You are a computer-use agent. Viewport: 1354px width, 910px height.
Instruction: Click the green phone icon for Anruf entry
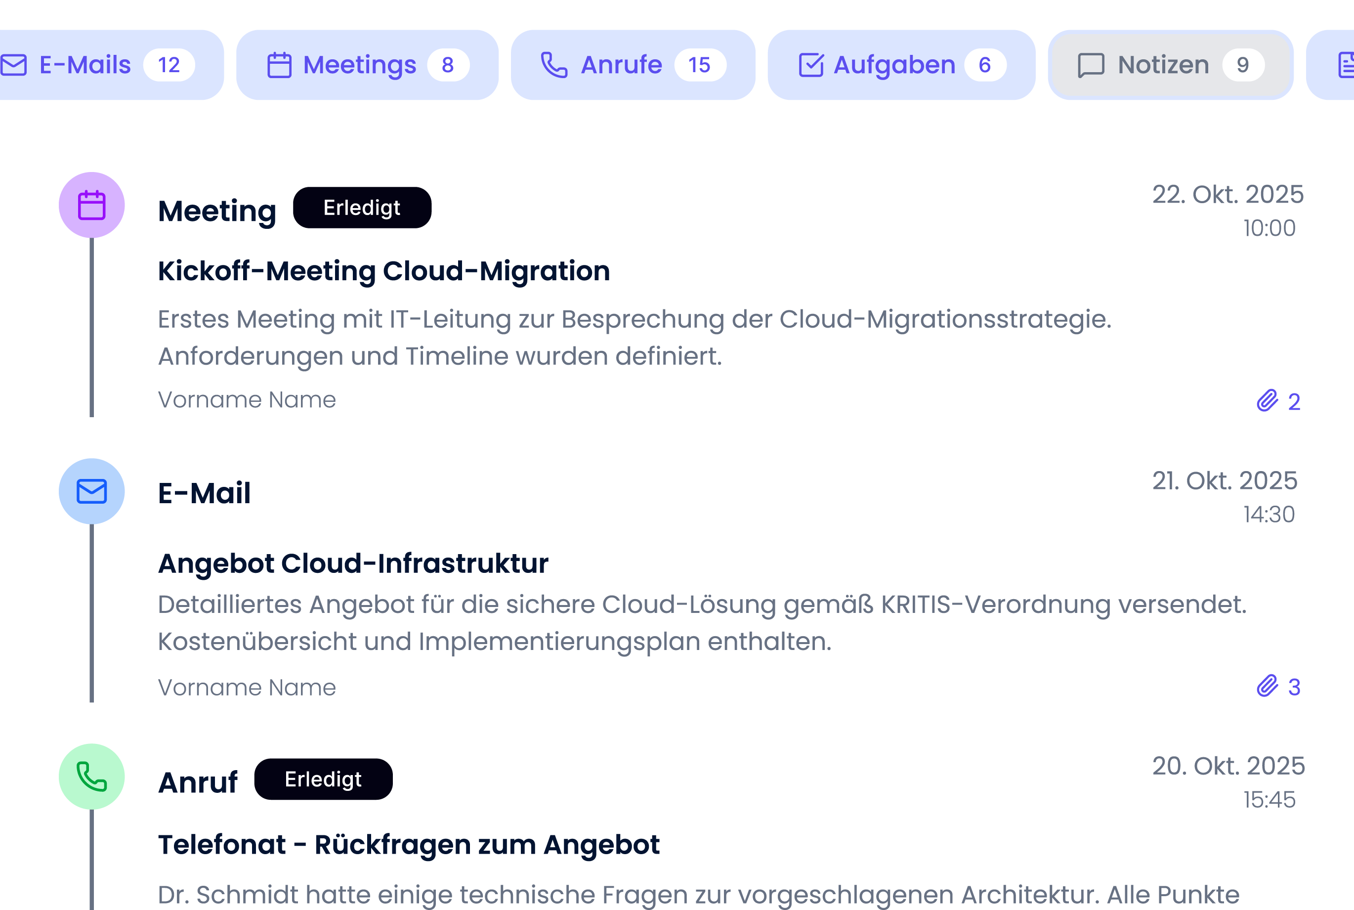(91, 777)
